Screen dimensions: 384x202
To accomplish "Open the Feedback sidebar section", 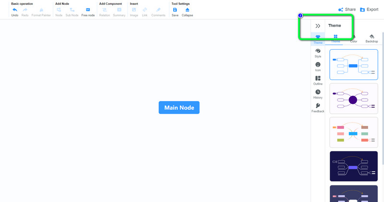I will 318,108.
